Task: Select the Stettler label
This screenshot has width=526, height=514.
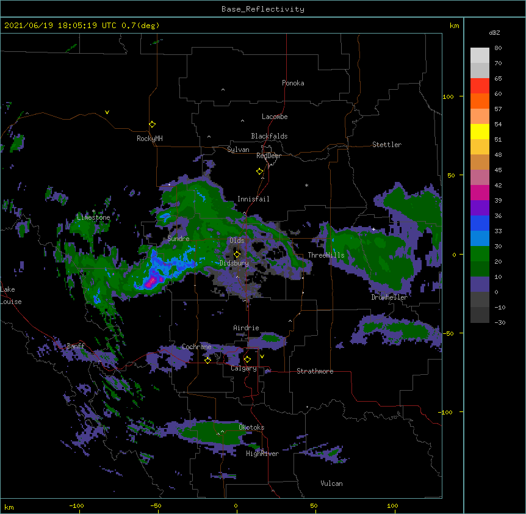Action: pyautogui.click(x=387, y=145)
